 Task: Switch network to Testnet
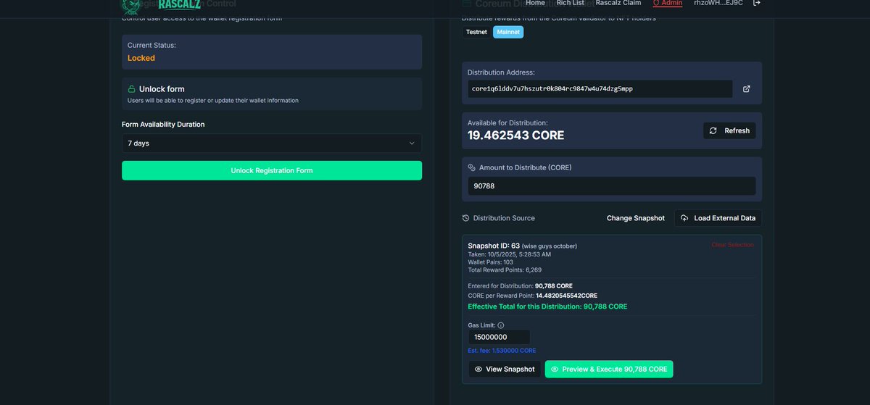[x=476, y=32]
